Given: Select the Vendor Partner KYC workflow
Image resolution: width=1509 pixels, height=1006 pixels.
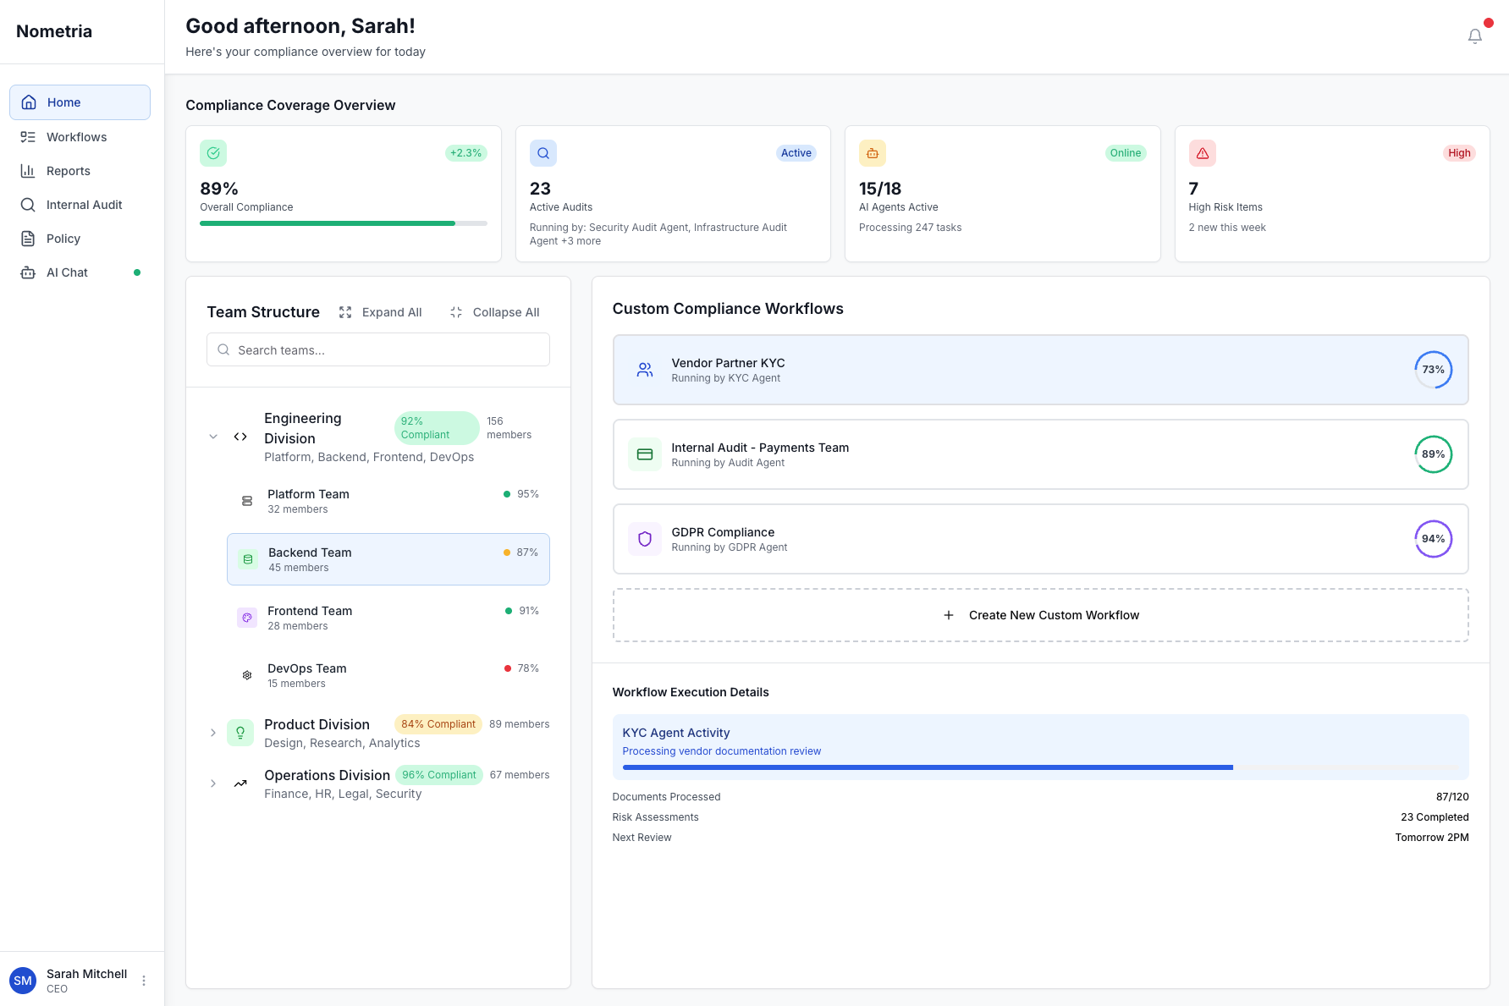Looking at the screenshot, I should 1040,370.
